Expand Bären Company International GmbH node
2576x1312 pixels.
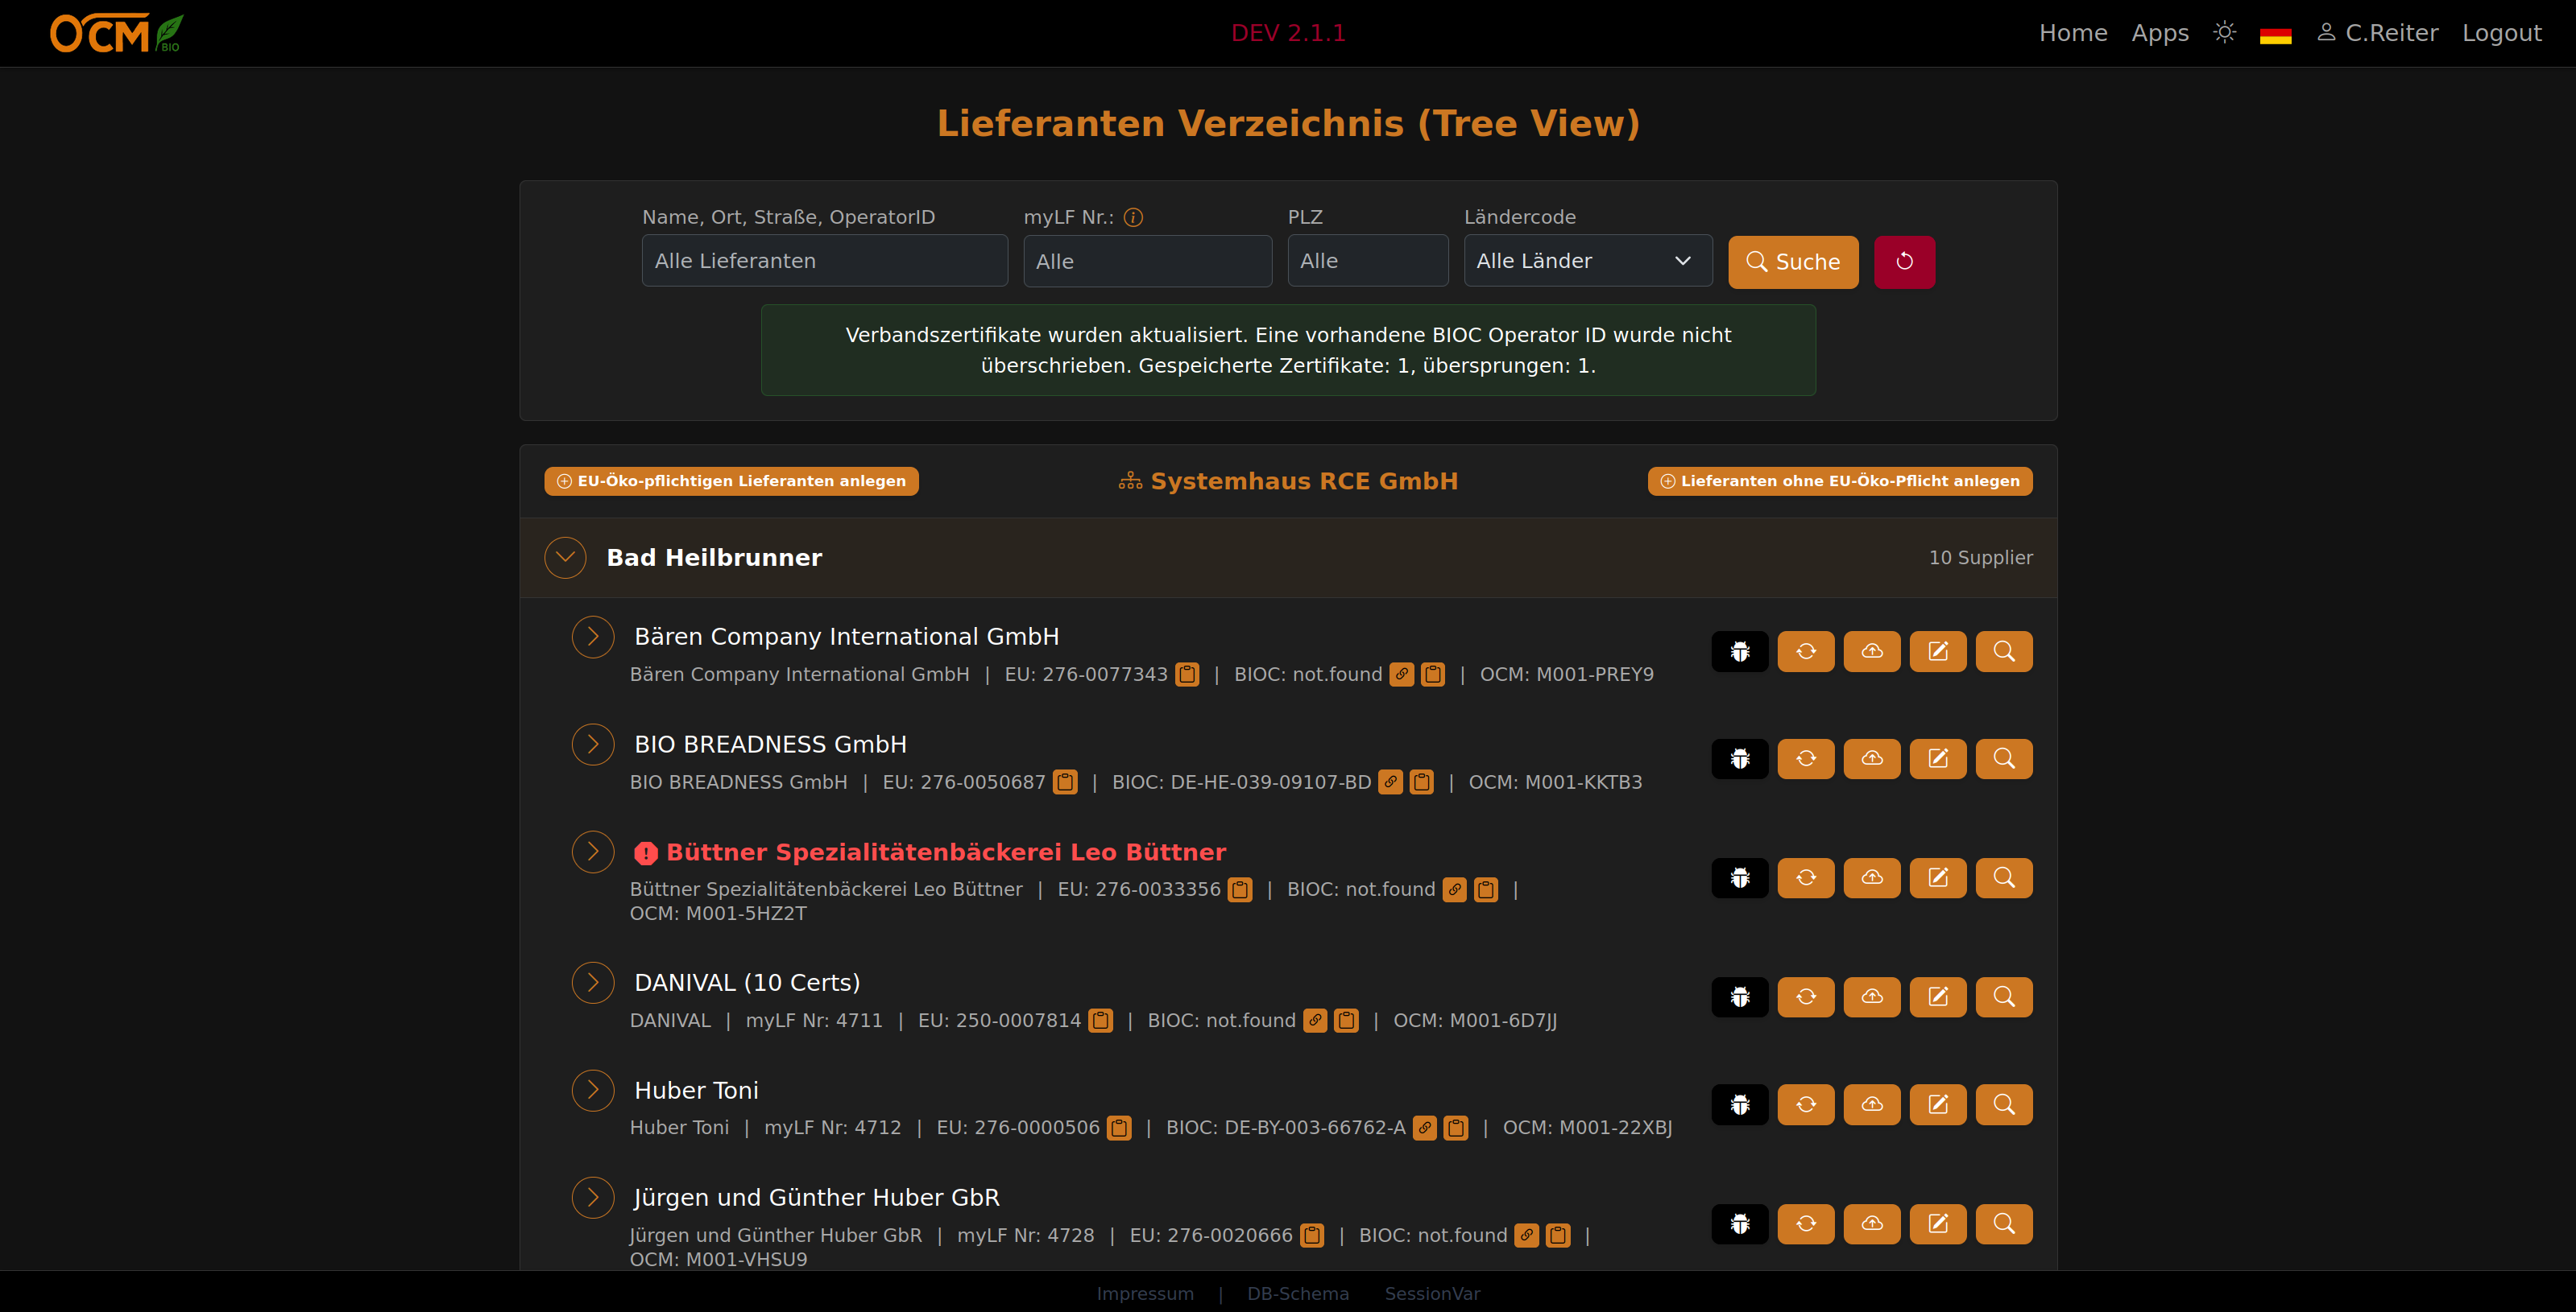point(593,637)
